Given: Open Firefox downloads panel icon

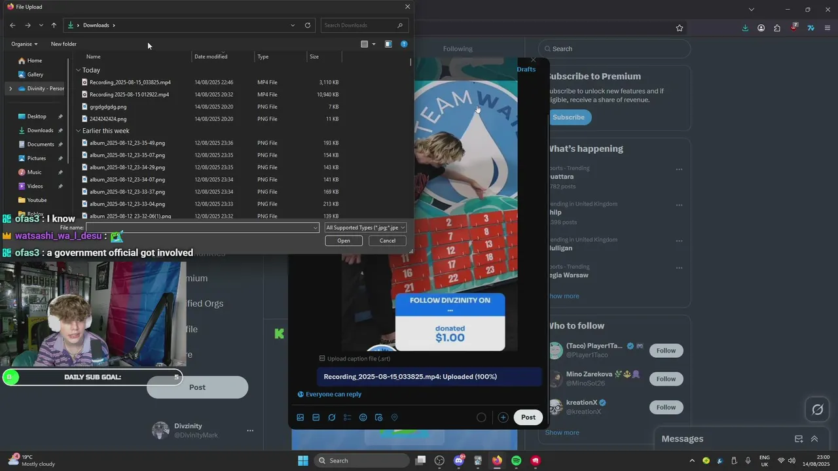Looking at the screenshot, I should tap(745, 28).
